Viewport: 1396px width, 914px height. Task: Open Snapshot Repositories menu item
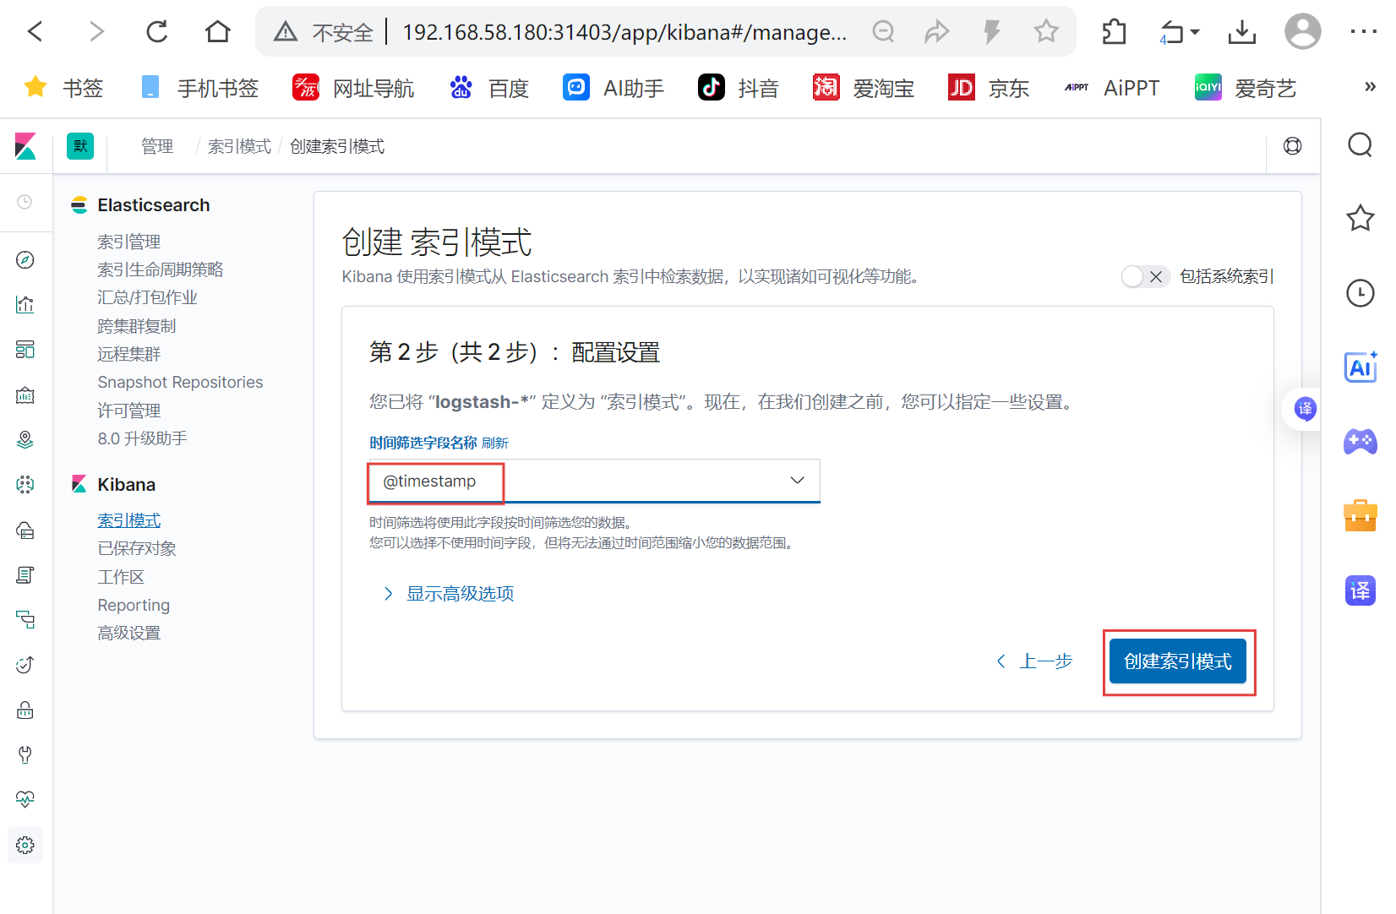pos(181,382)
